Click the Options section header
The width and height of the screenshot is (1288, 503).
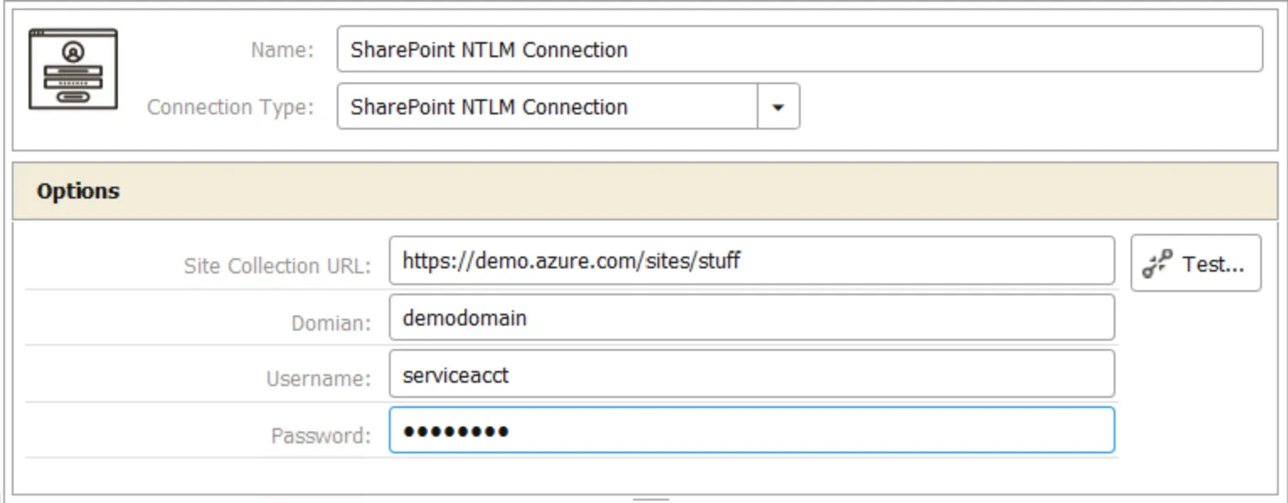(644, 191)
